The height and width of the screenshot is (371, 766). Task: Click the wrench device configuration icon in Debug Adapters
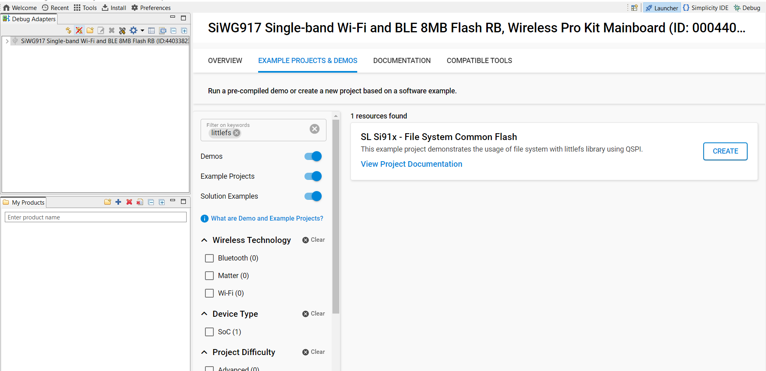pyautogui.click(x=122, y=31)
